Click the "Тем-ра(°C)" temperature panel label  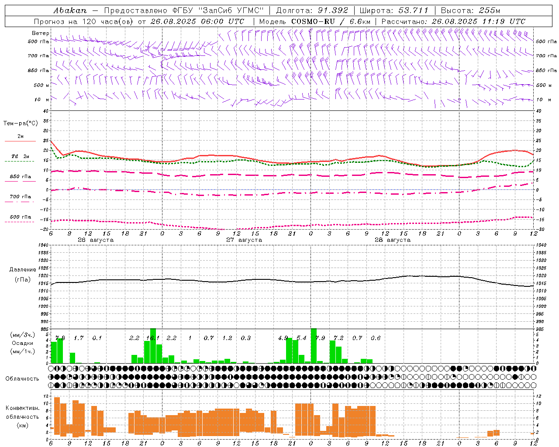click(21, 124)
